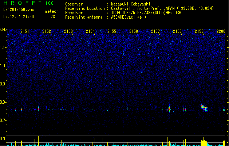Click the 2157 time axis label
Viewport: 229px width, 146px height.
[155, 31]
